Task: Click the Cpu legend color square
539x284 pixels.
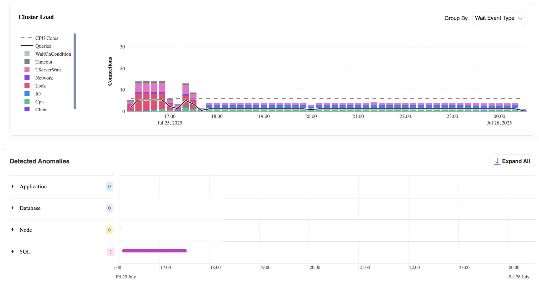Action: 27,102
